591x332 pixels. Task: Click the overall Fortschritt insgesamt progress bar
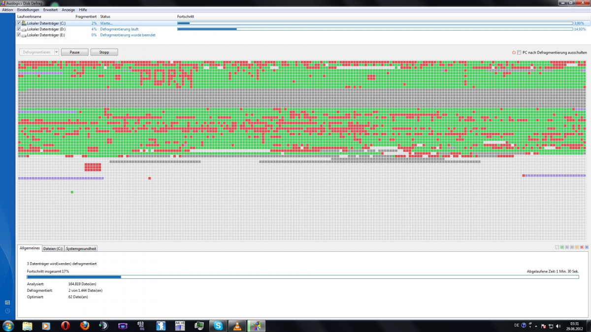click(x=303, y=277)
